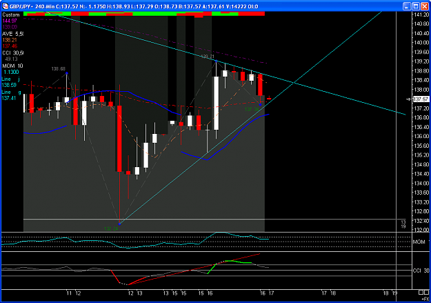Click the 11 12 date axis label
The image size is (431, 303).
click(74, 293)
